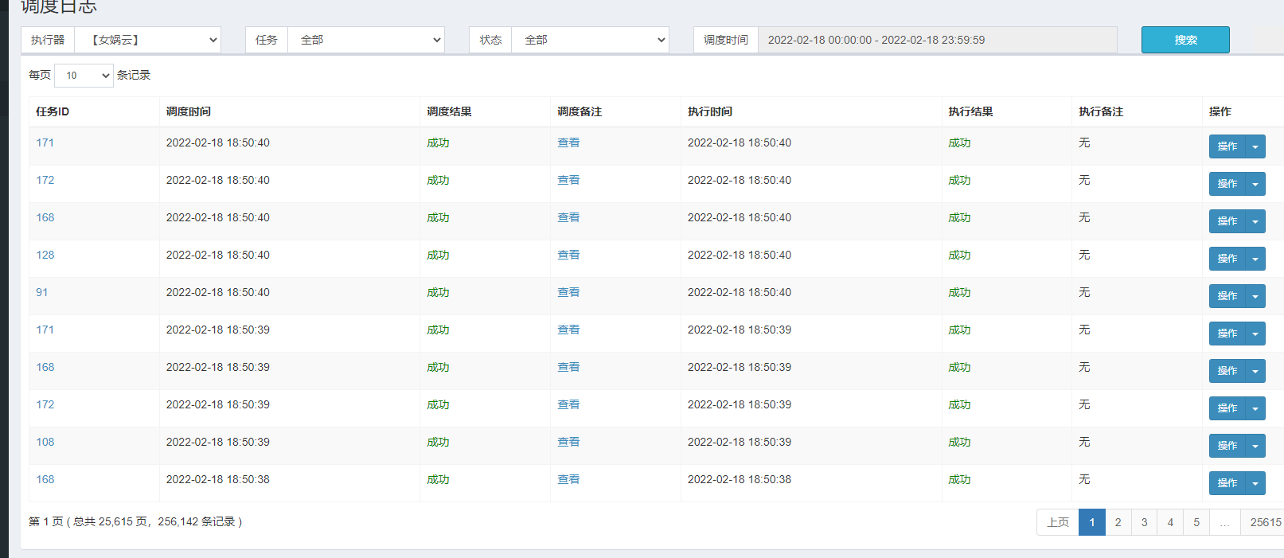The width and height of the screenshot is (1284, 558).
Task: View 查看 remark for task 168 at 18:50:40
Action: click(568, 217)
